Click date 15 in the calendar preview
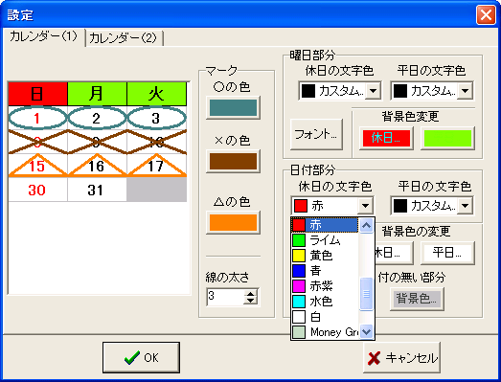Viewport: 501px width, 382px height. click(37, 166)
